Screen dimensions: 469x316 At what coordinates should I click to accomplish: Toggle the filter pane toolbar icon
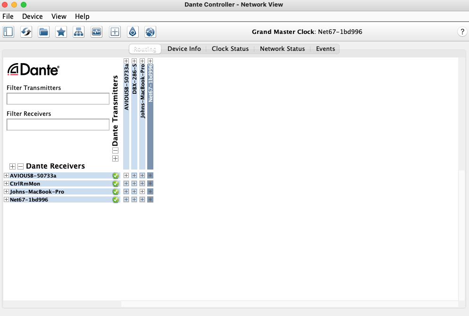[x=8, y=32]
